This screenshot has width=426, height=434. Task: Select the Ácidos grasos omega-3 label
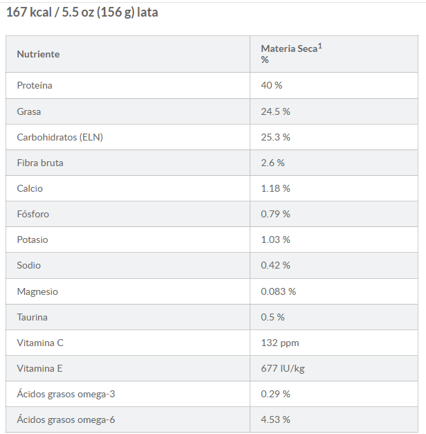pyautogui.click(x=66, y=394)
